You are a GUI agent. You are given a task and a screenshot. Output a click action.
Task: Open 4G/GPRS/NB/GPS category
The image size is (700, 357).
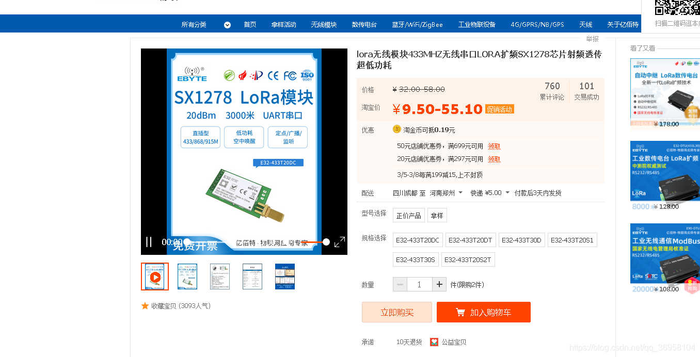537,25
